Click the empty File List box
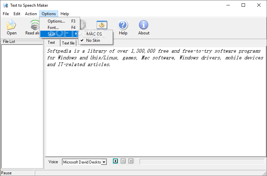 coord(22,106)
